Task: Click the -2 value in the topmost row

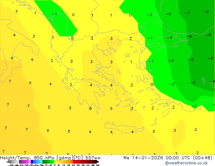Action: [x=149, y=15]
